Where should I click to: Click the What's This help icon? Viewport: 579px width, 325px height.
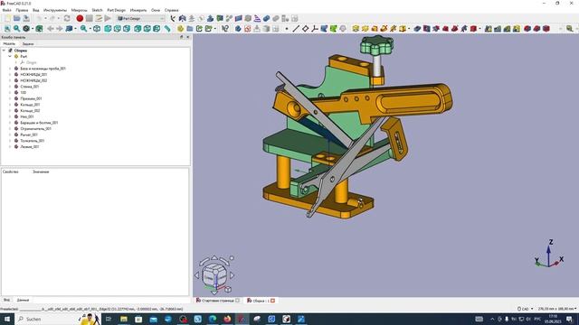click(225, 29)
